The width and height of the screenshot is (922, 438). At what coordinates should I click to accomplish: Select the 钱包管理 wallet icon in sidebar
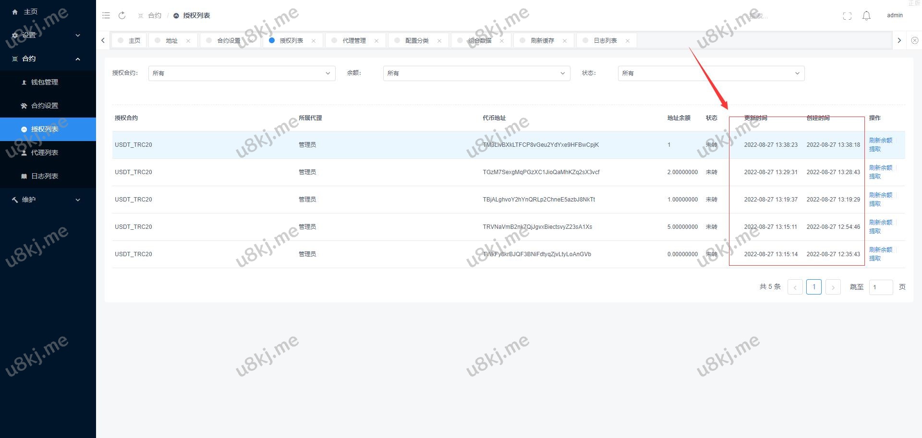coord(25,82)
